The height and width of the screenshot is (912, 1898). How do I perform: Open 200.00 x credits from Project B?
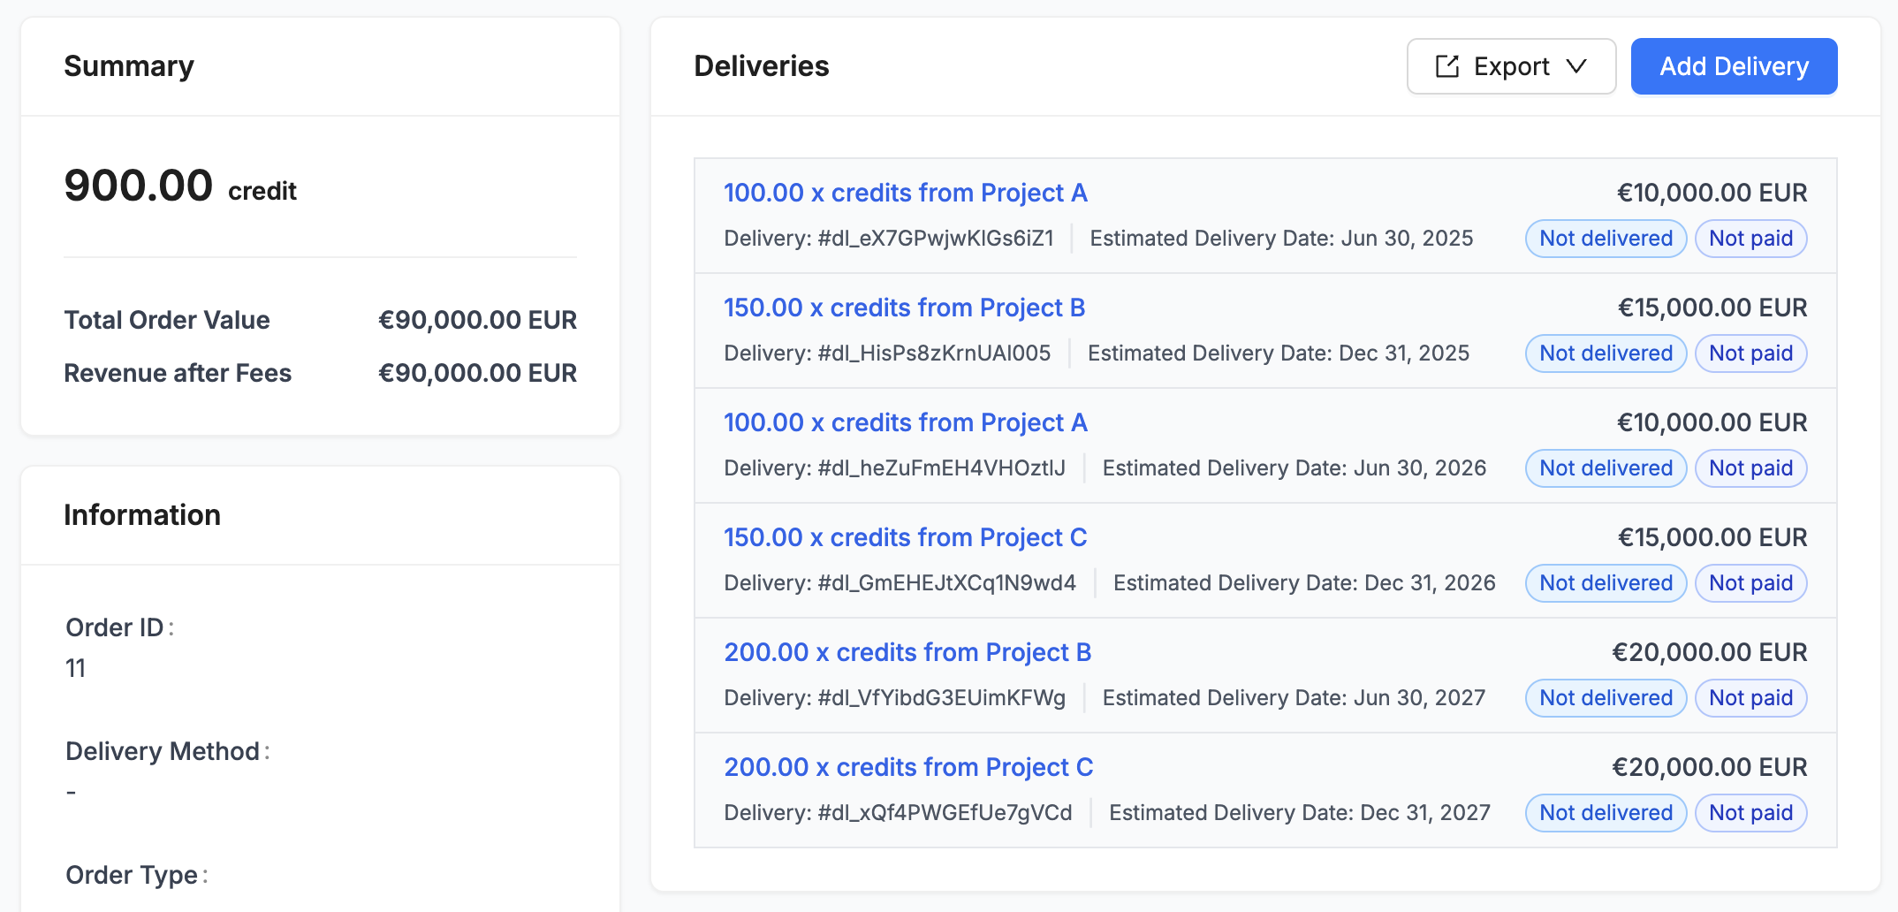pos(907,652)
